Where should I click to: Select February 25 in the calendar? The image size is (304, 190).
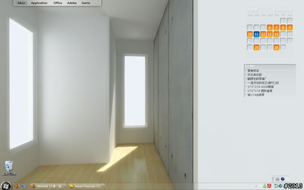(x=256, y=47)
